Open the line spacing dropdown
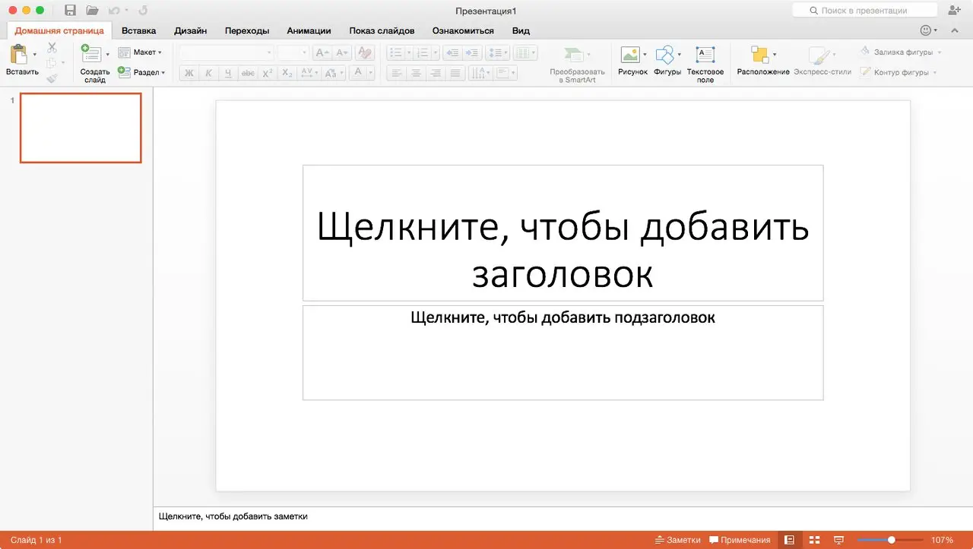 click(497, 52)
